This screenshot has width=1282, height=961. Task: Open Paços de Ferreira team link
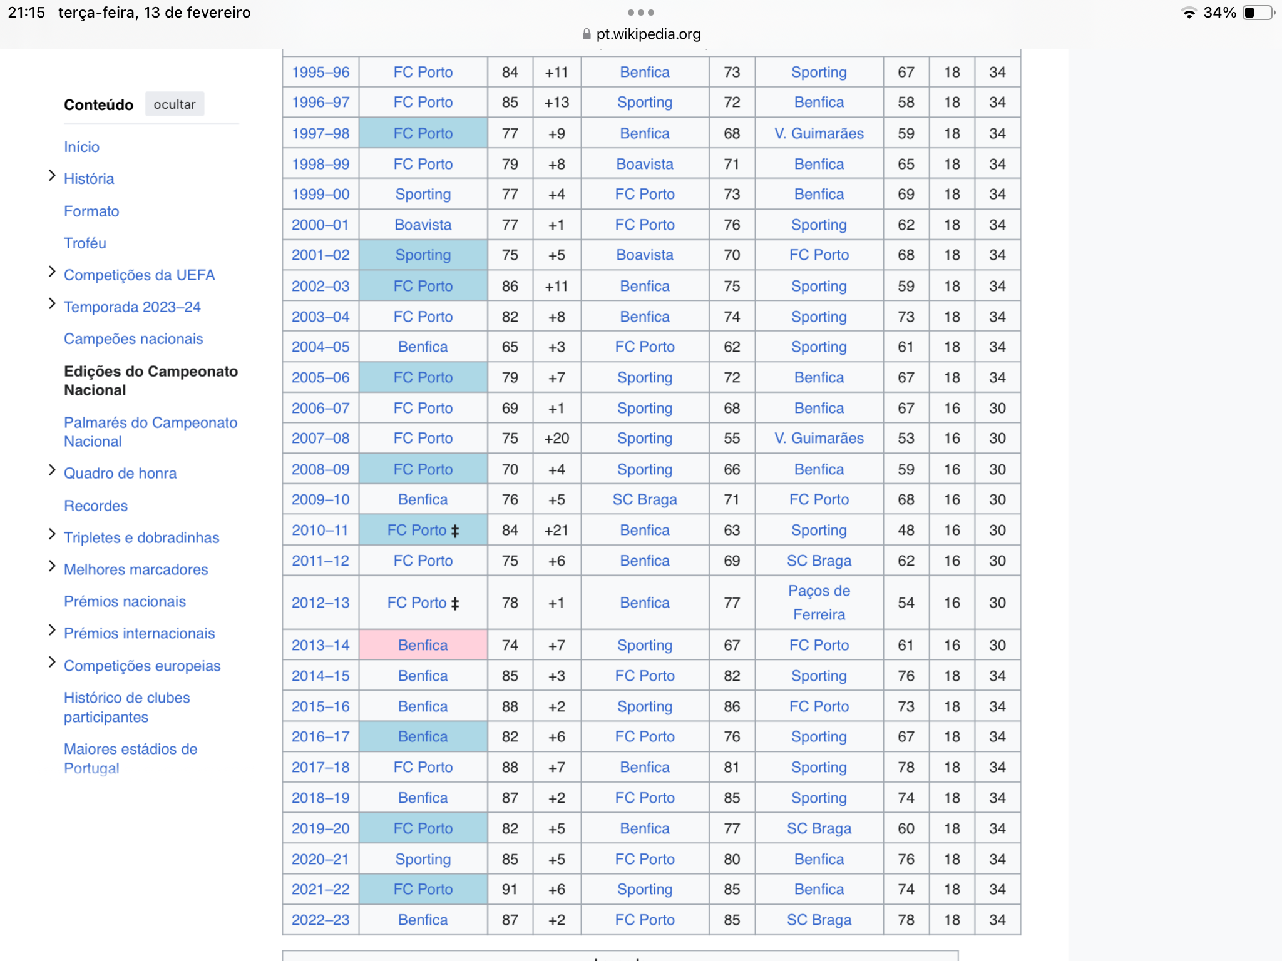(819, 603)
